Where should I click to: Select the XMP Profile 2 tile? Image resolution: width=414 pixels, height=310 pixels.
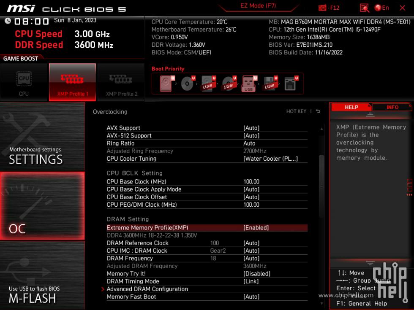pos(121,82)
